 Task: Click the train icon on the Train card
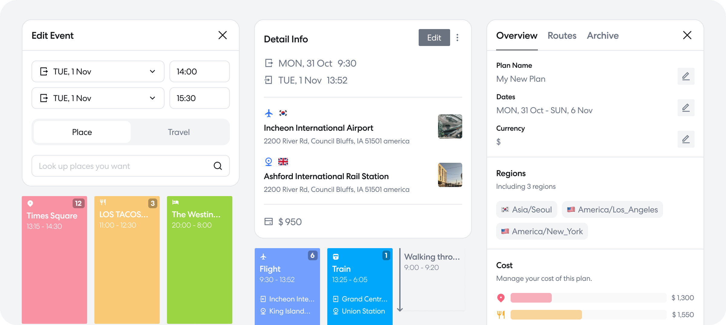pos(336,257)
